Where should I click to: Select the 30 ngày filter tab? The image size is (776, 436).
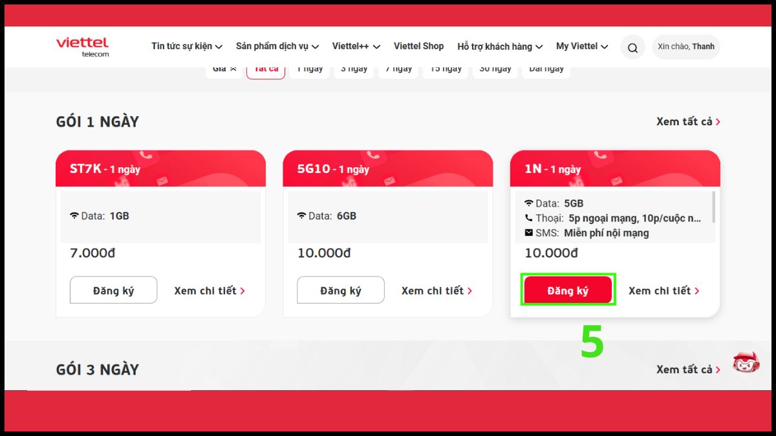tap(495, 71)
